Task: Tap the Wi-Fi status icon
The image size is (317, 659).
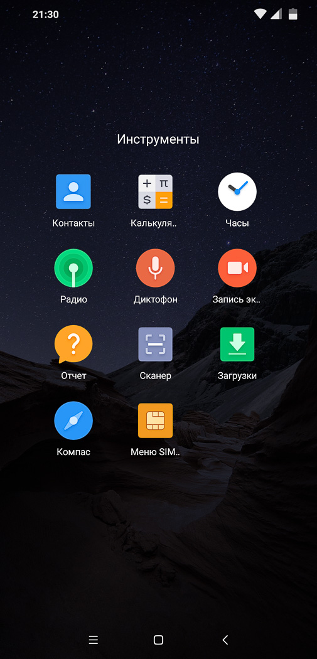Action: click(261, 14)
